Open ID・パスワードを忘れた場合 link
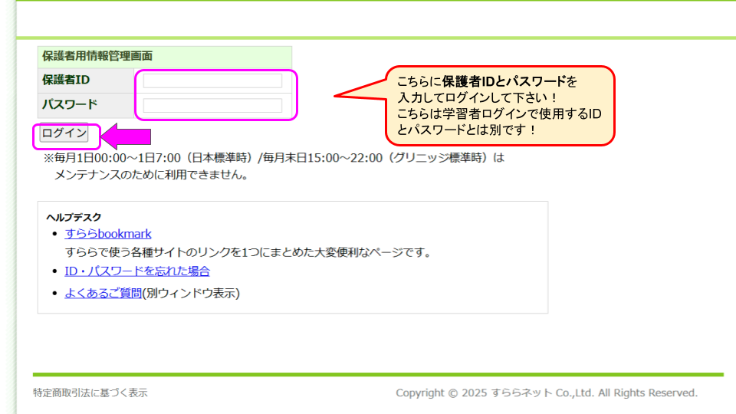Image resolution: width=736 pixels, height=414 pixels. 137,271
